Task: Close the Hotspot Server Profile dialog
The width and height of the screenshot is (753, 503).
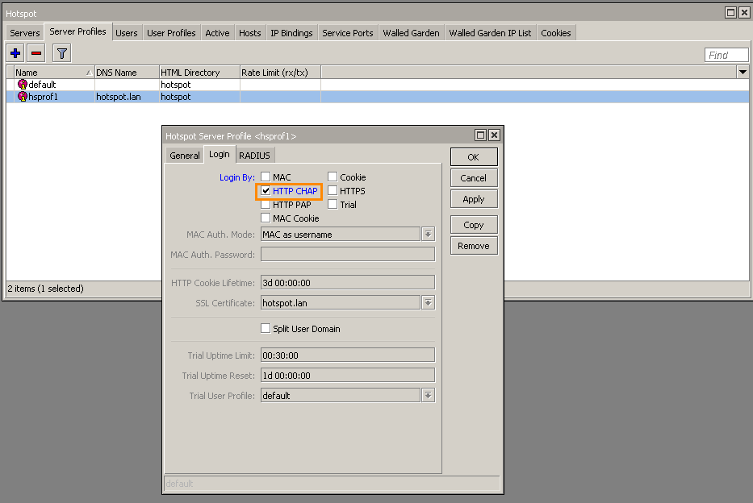Action: tap(494, 135)
